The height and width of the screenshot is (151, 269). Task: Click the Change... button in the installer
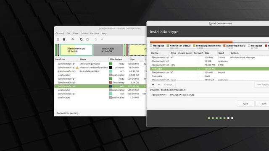[x=169, y=84]
